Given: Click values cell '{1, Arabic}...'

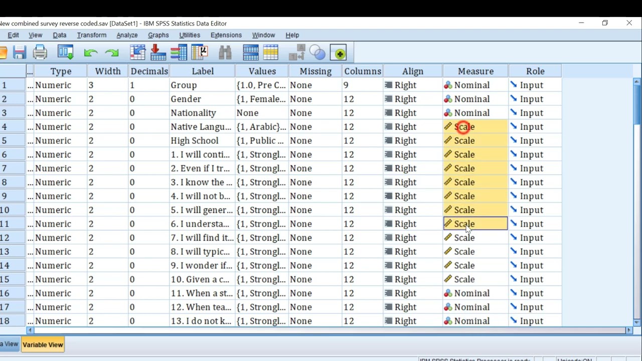Looking at the screenshot, I should pos(262,127).
